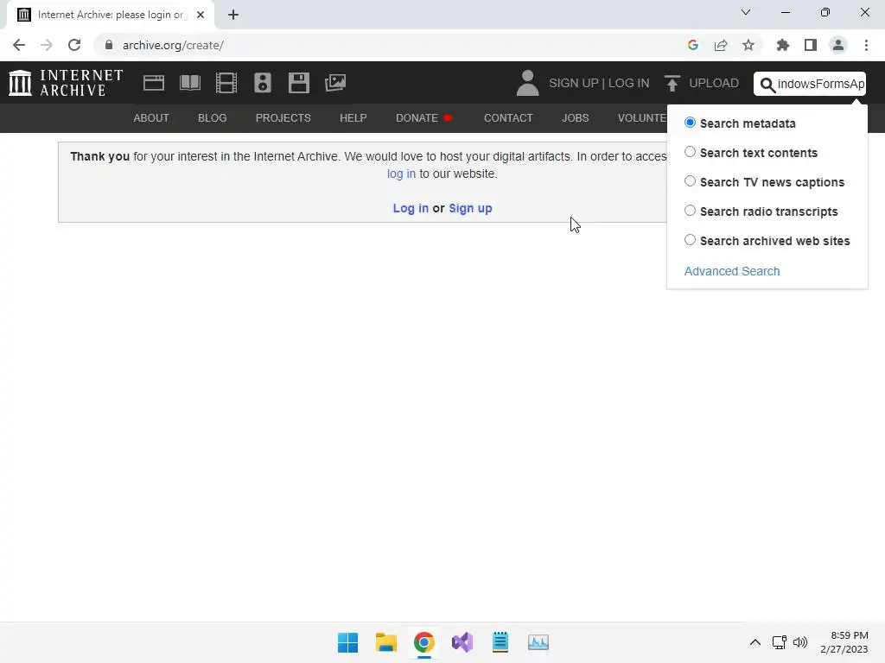This screenshot has width=885, height=663.
Task: Toggle the browser side panel
Action: pyautogui.click(x=811, y=45)
